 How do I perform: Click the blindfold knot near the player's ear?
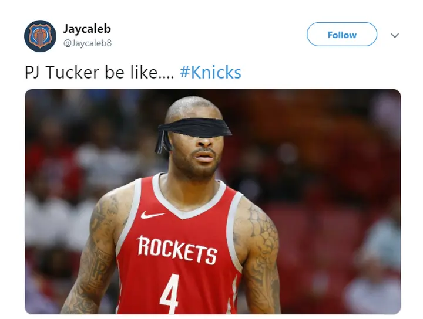click(x=163, y=141)
